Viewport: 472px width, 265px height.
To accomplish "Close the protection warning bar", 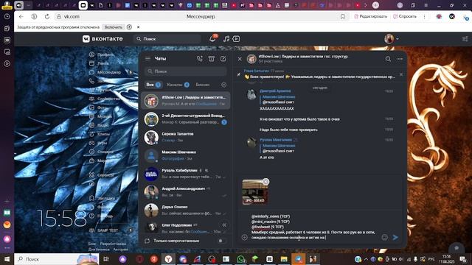I will [x=138, y=27].
